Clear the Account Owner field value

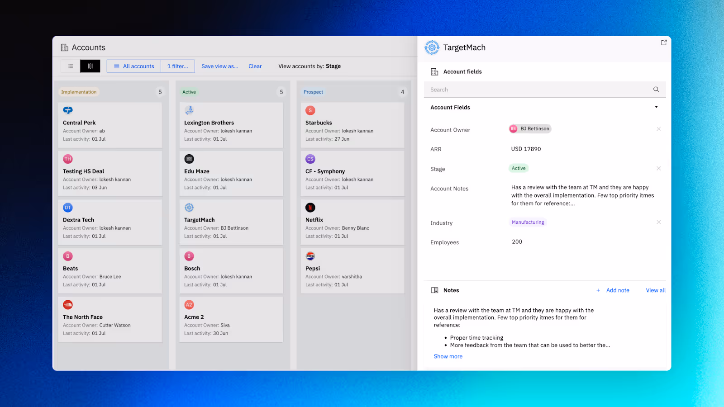tap(659, 129)
